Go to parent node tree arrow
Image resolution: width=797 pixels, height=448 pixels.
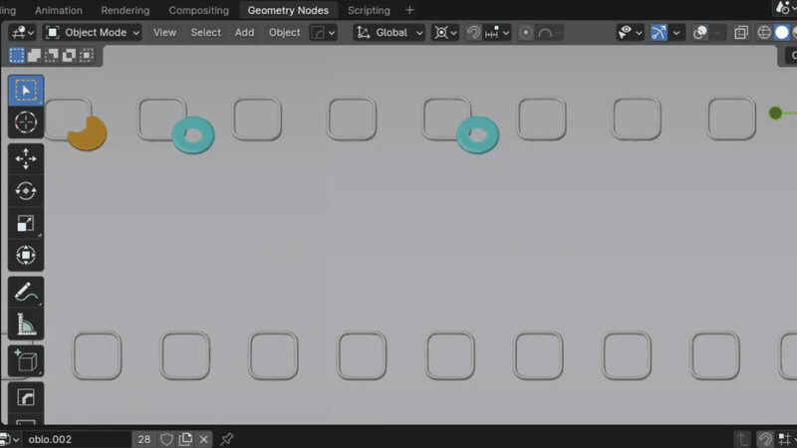(x=742, y=439)
